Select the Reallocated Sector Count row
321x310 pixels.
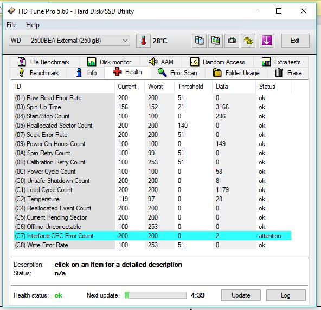153,126
